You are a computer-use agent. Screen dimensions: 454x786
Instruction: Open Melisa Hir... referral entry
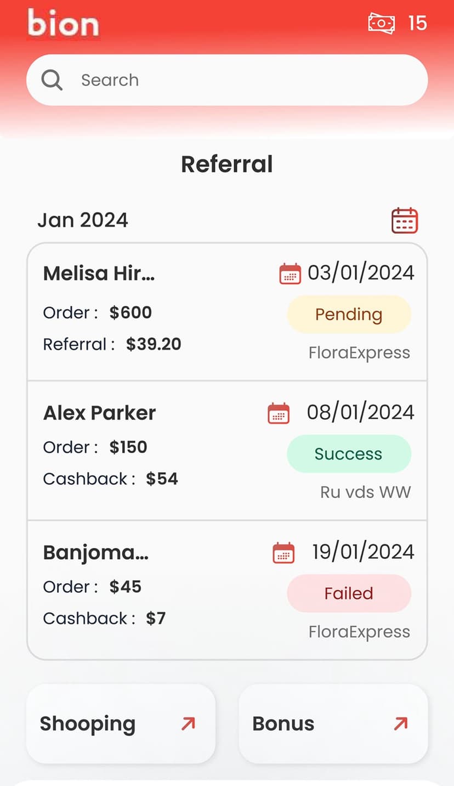(x=99, y=273)
